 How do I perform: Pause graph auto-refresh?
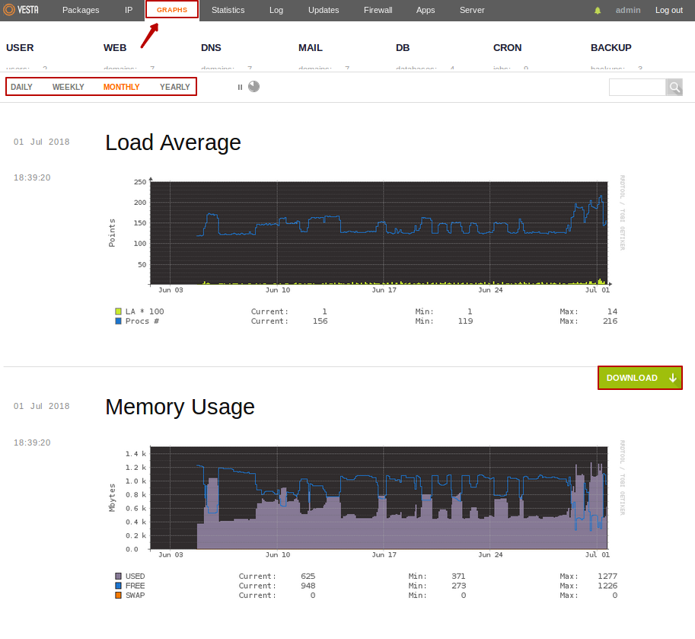coord(240,87)
